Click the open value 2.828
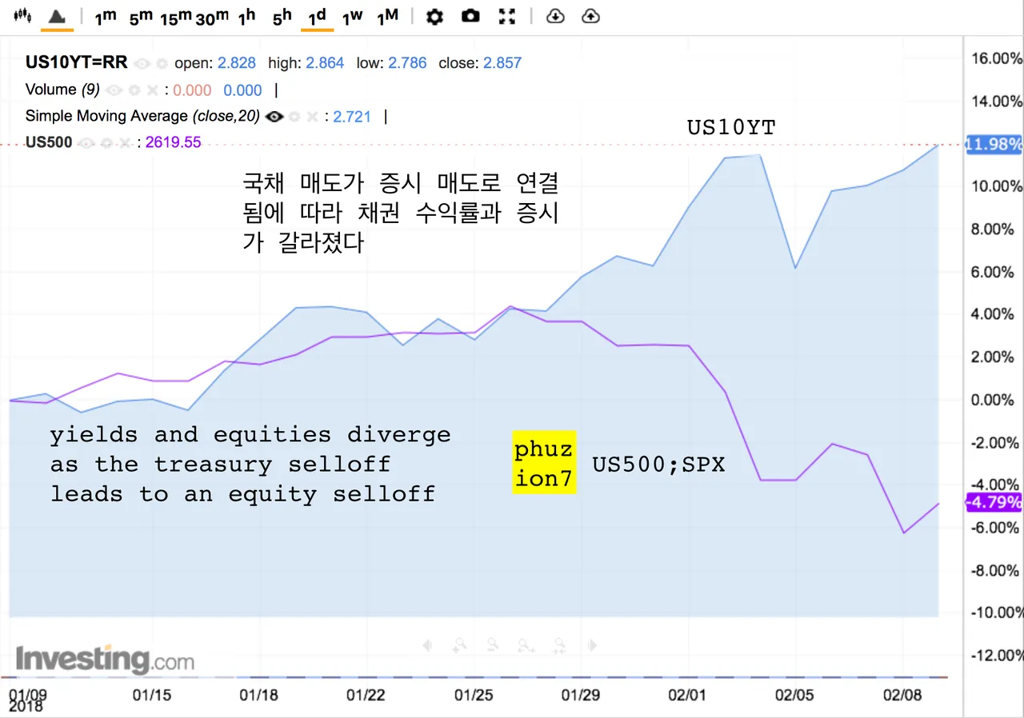 238,63
